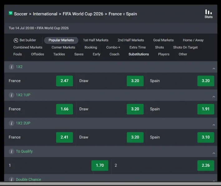The width and height of the screenshot is (221, 186).
Task: Click the Bet builder icon
Action: coord(16,40)
